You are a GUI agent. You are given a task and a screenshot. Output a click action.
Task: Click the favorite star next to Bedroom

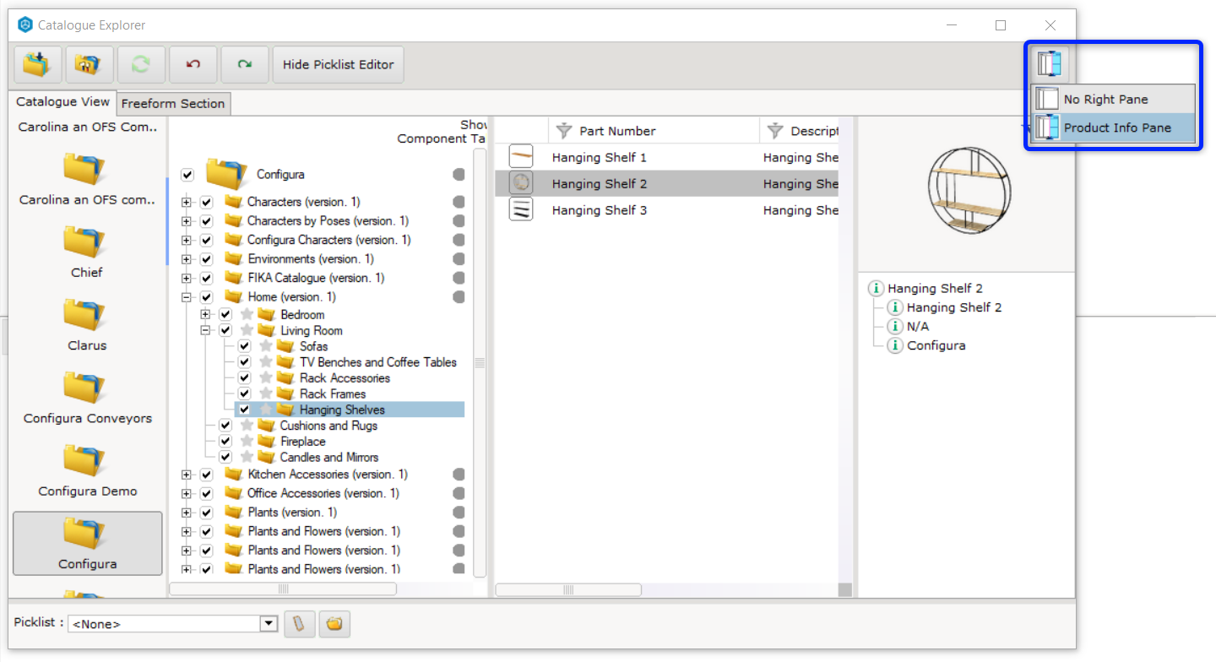247,314
